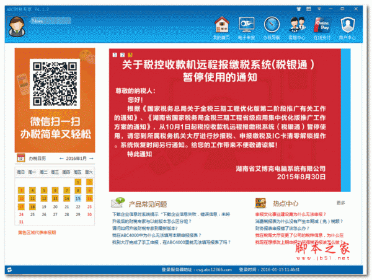The width and height of the screenshot is (372, 280).
Task: Open FAQ about 下载企业信息失败
Action: tap(171, 214)
